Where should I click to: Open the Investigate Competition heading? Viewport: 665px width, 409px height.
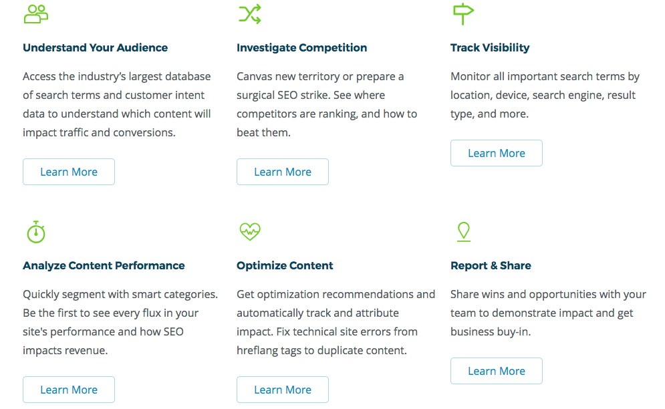click(301, 47)
